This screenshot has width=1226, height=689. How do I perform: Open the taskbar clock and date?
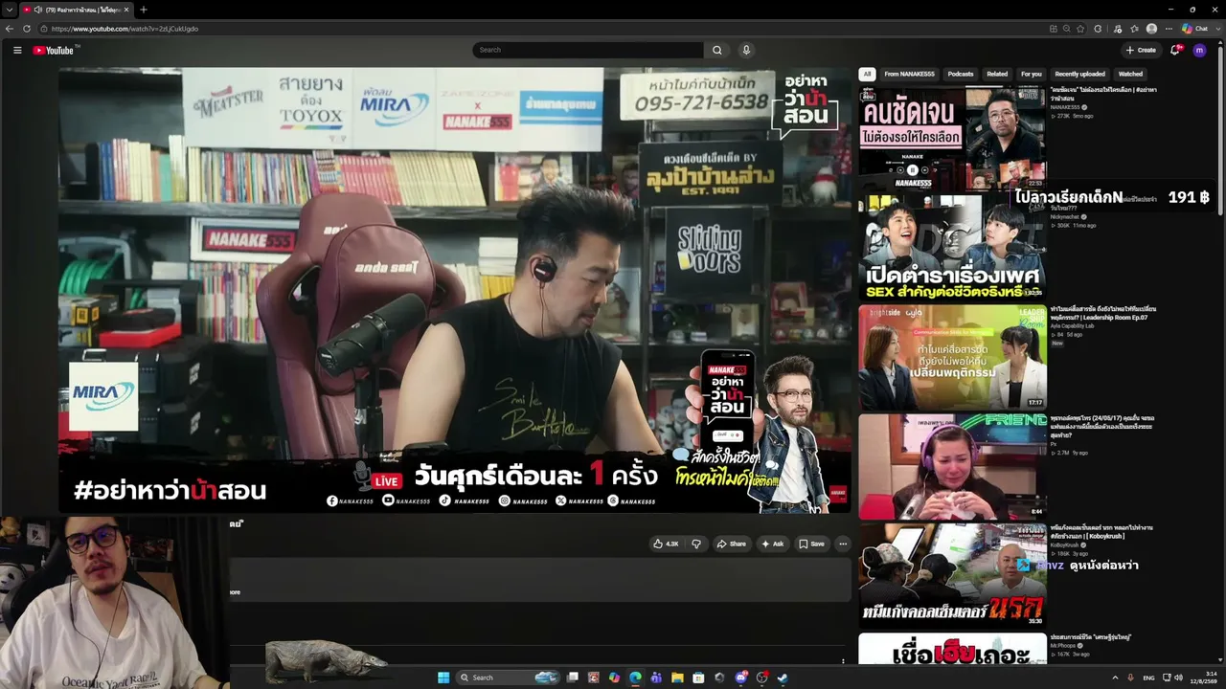tap(1204, 678)
